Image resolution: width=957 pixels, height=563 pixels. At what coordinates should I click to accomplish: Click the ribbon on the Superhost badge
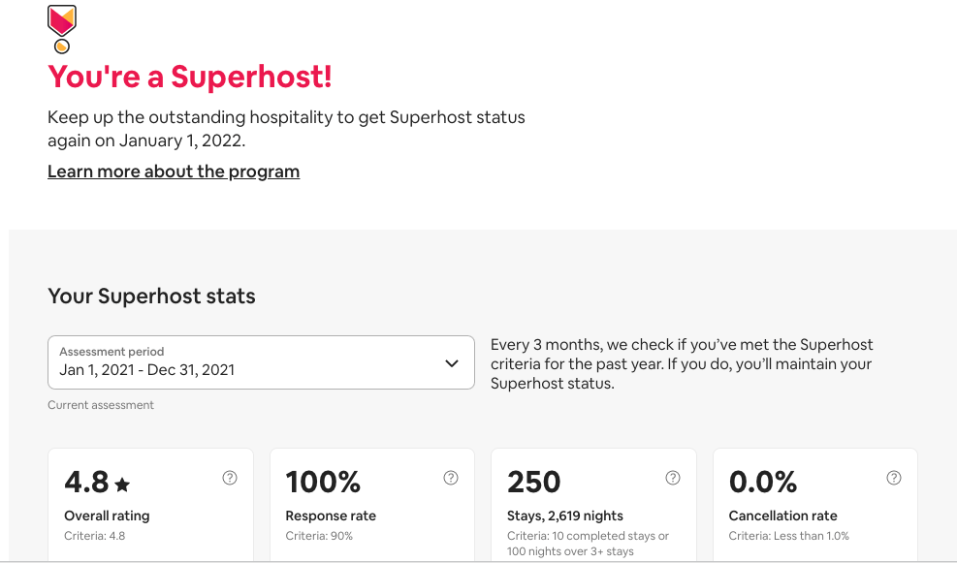(61, 19)
